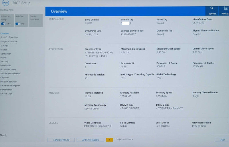Image resolution: width=229 pixels, height=147 pixels.
Task: Click Microcode Version value 64
Action: tap(86, 78)
